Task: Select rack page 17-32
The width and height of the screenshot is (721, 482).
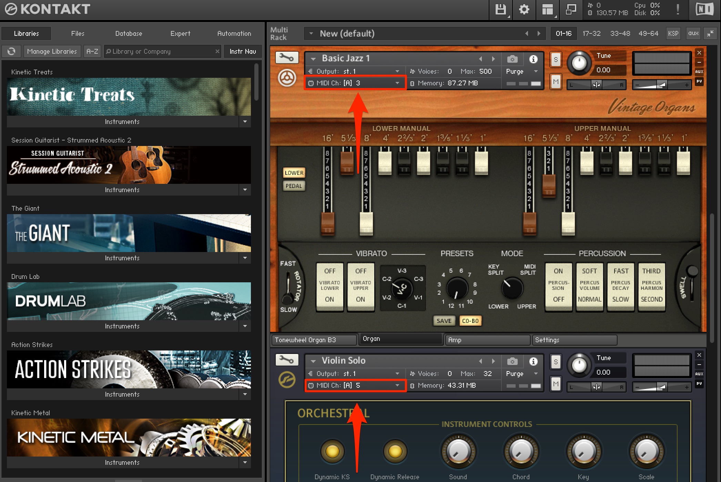Action: point(591,33)
